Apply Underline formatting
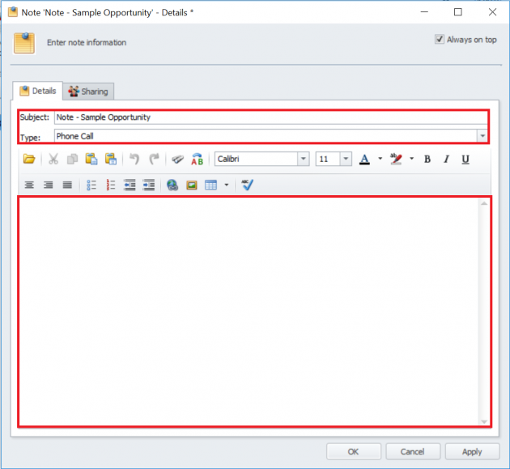 pyautogui.click(x=465, y=160)
